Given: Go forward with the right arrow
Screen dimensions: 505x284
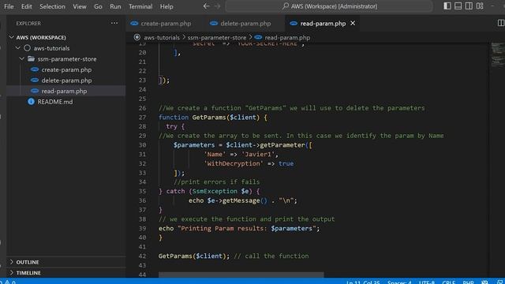Looking at the screenshot, I should [218, 6].
